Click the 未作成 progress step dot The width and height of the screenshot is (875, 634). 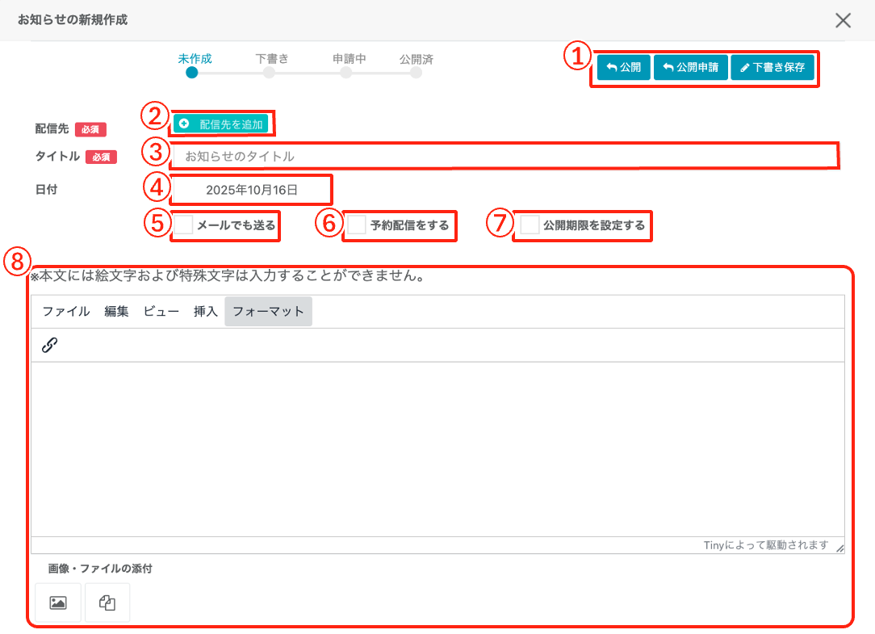(191, 73)
